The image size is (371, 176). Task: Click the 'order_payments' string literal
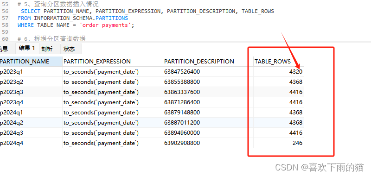click(x=105, y=25)
